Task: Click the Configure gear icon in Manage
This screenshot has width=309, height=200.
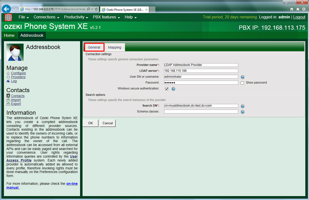Action: pos(8,73)
